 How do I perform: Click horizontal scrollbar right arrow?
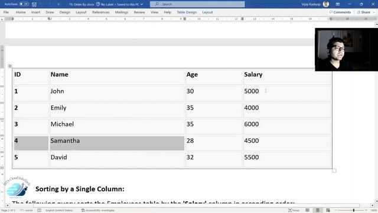click(373, 205)
